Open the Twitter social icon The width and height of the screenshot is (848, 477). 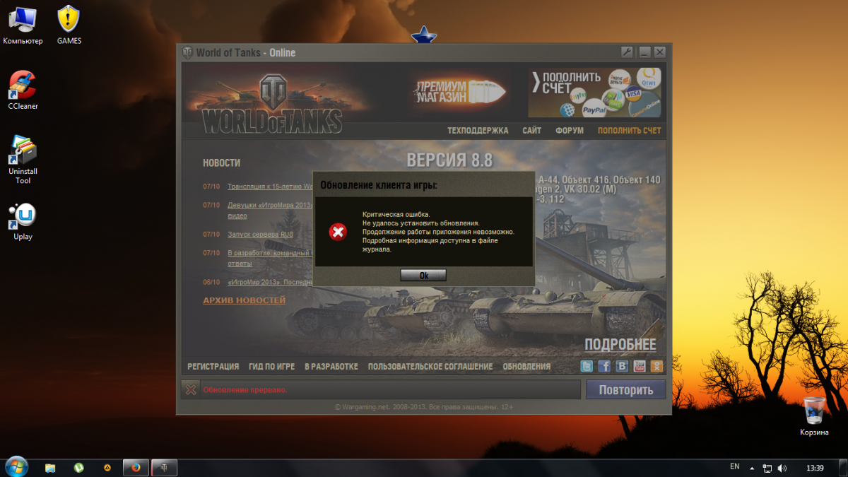click(x=587, y=366)
